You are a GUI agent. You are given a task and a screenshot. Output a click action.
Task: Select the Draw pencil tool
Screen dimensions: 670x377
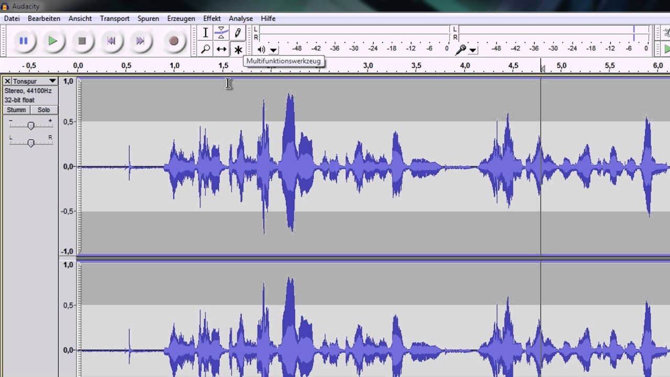click(238, 33)
